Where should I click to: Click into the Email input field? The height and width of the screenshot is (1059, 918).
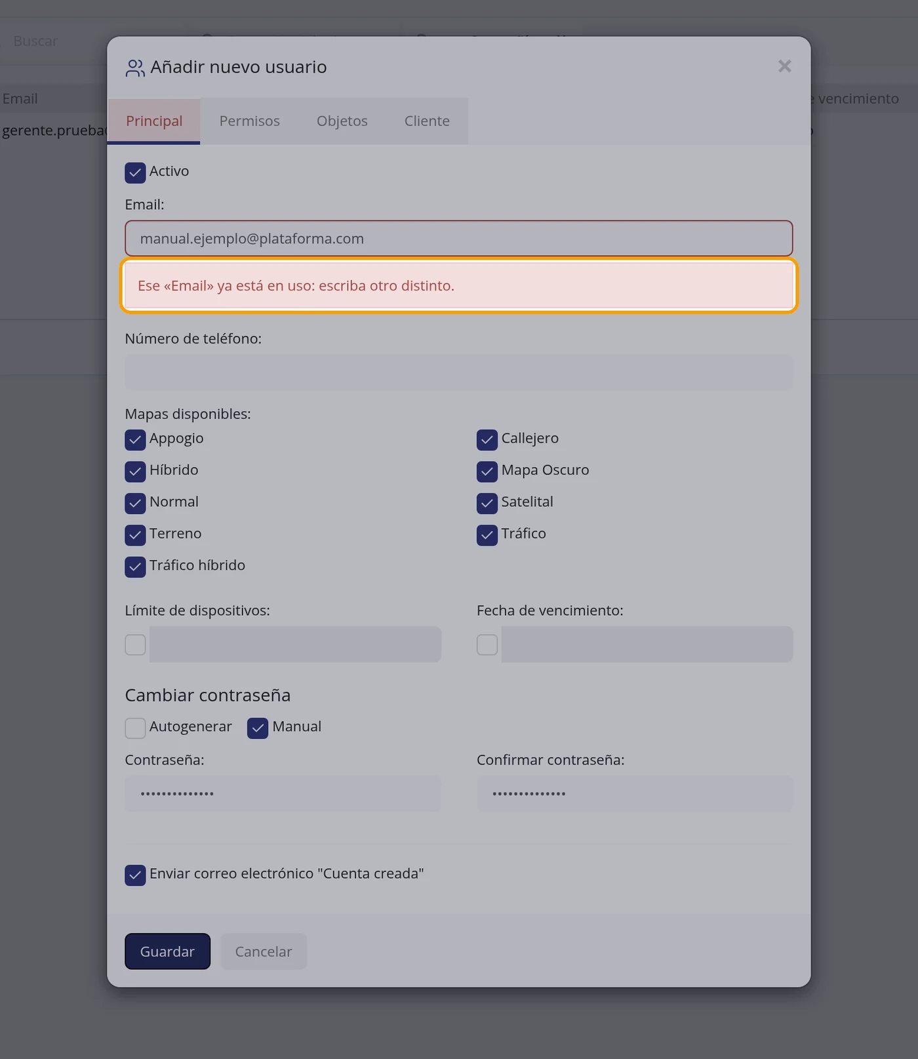(459, 238)
